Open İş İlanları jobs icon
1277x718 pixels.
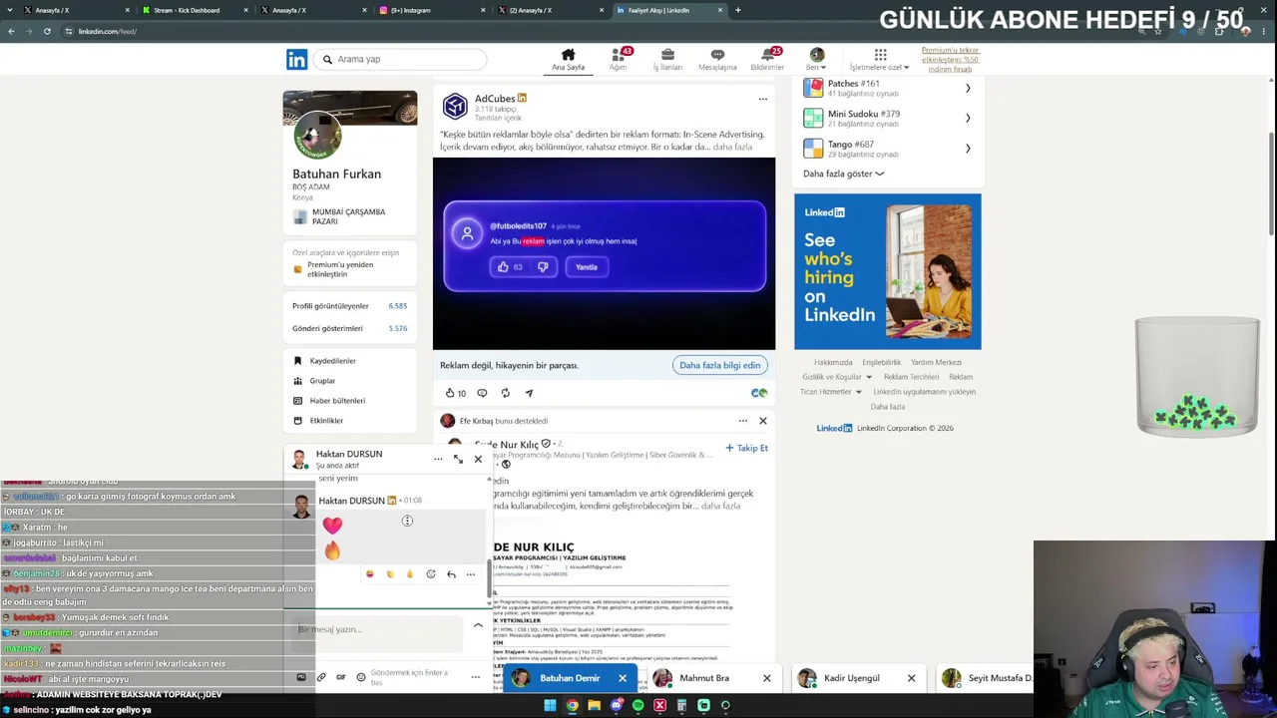[667, 60]
